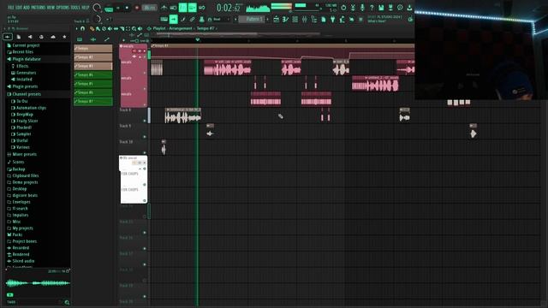Select the Playback speaker tool in playlist
Viewport: 548px width, 308px height.
(x=140, y=28)
